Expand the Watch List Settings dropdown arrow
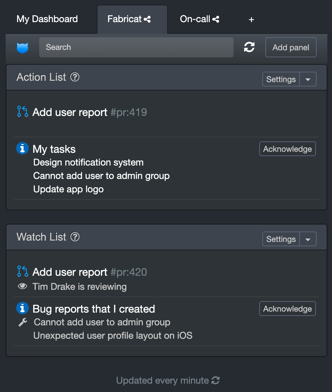This screenshot has width=332, height=392. 308,239
